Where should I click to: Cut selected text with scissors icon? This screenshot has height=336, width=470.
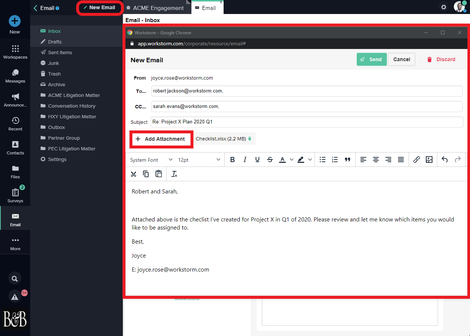tap(133, 174)
